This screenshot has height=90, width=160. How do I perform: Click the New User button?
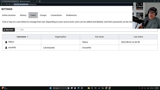point(9,30)
